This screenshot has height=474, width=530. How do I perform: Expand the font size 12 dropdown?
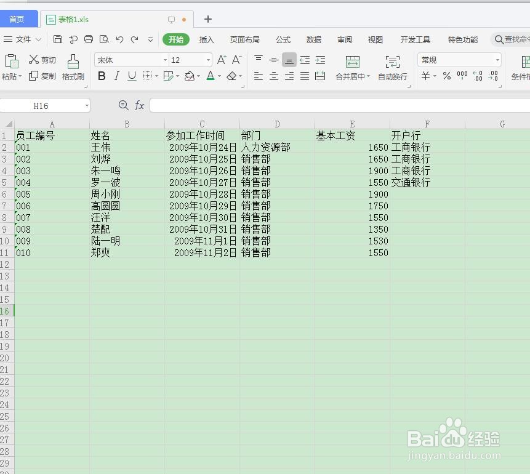tap(208, 60)
